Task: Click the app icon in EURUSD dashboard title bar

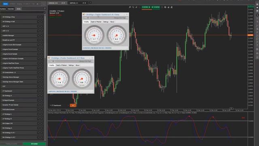Action: point(84,15)
